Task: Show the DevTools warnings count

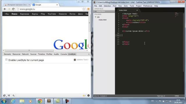Action: (84, 96)
